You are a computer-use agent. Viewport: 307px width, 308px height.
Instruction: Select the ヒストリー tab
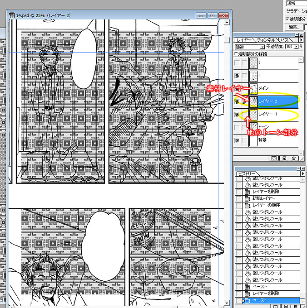(x=247, y=174)
